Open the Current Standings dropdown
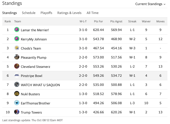 click(x=150, y=4)
